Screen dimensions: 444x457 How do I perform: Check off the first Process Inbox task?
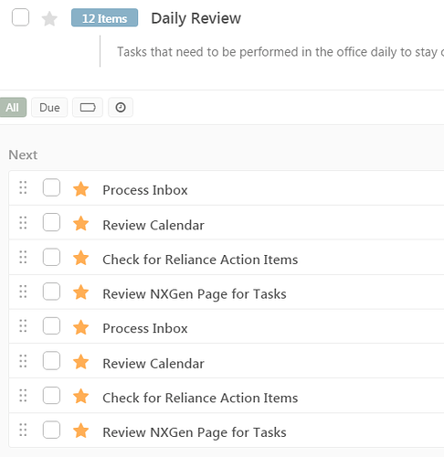[51, 187]
